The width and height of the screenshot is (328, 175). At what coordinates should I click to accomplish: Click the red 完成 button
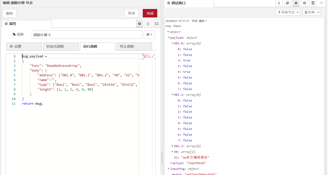(150, 13)
